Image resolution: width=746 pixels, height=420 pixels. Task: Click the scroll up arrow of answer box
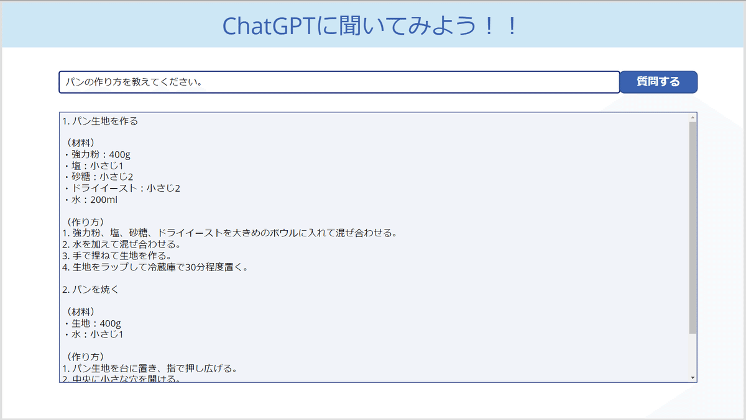693,117
